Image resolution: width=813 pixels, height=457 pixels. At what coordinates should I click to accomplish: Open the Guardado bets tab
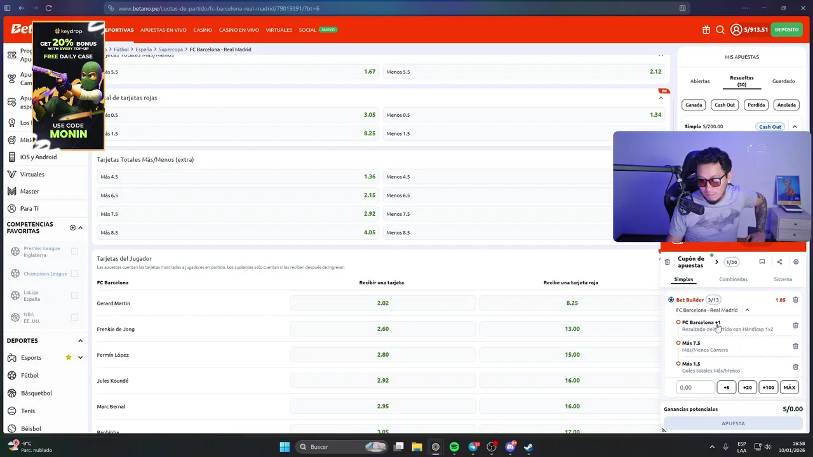(783, 81)
